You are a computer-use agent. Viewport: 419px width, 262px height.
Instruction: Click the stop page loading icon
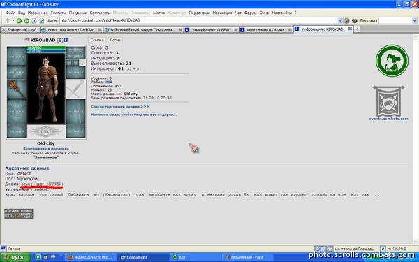34,20
